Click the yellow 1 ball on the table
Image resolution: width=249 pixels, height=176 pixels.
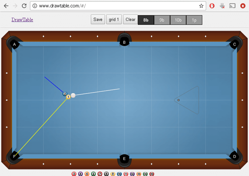coord(68,97)
